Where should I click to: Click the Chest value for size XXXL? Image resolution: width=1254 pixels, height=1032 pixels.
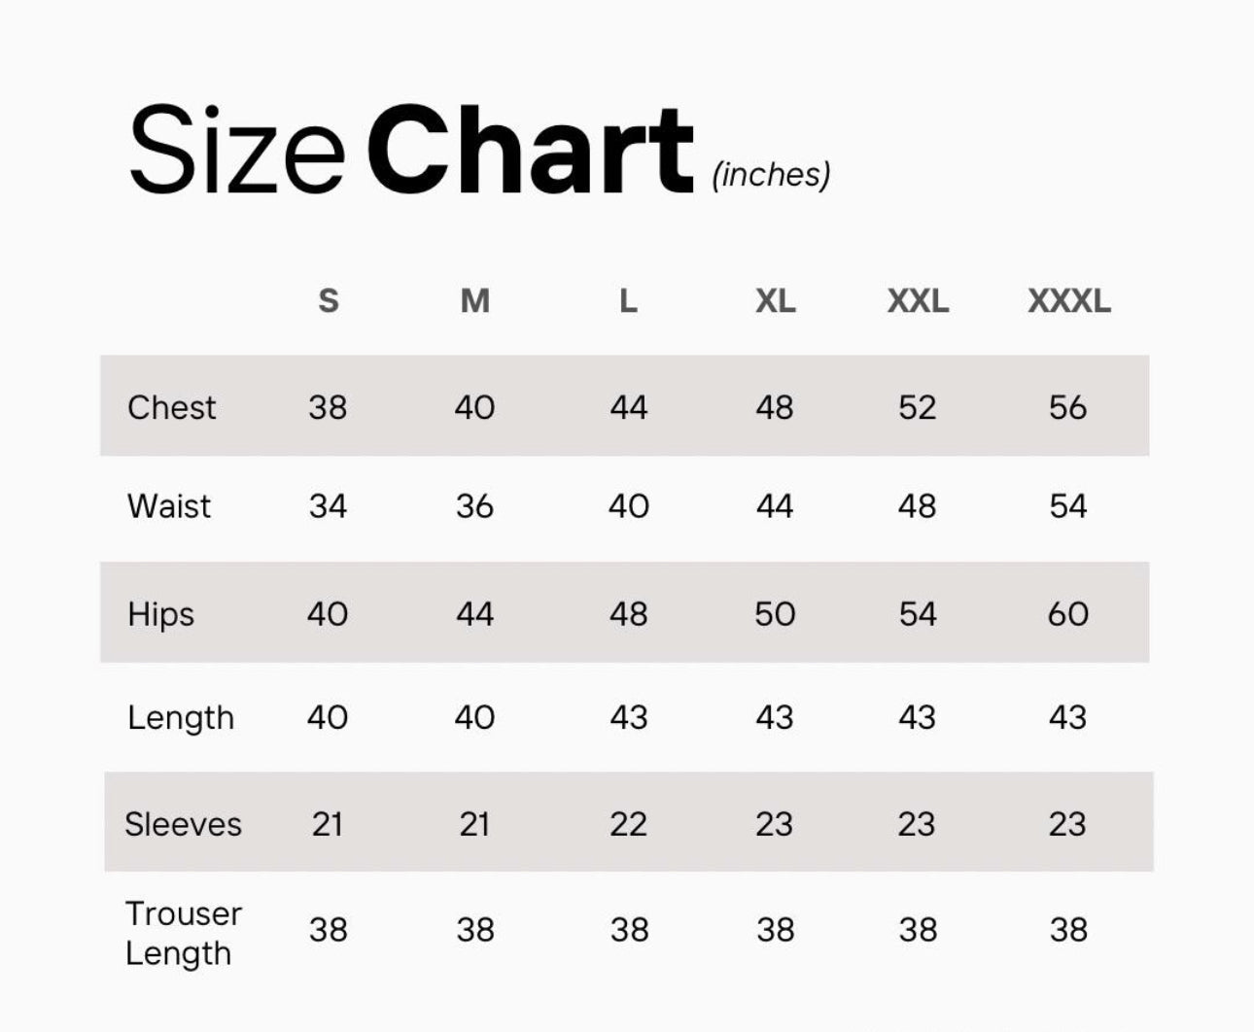point(1067,407)
